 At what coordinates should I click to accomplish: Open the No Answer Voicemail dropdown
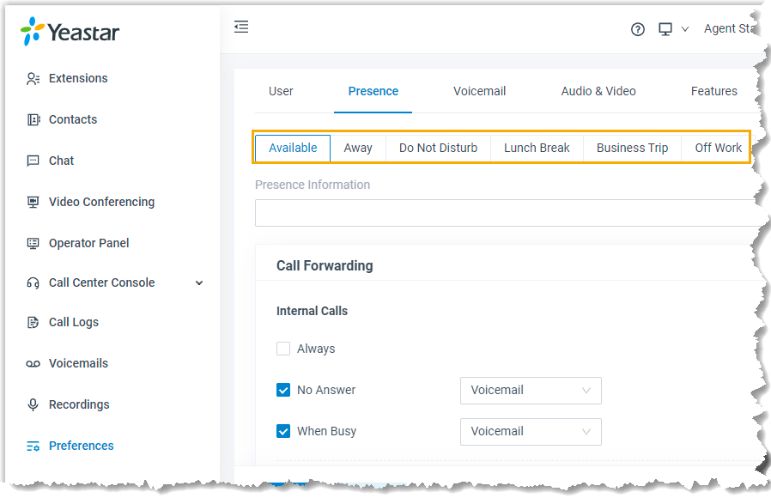coord(531,391)
